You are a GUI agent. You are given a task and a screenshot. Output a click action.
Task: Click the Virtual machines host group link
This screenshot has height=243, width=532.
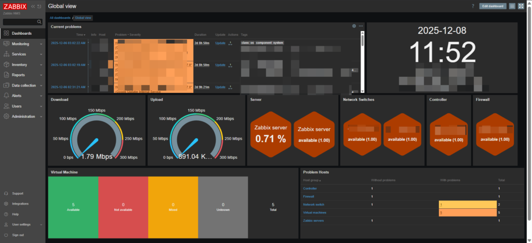pos(314,213)
